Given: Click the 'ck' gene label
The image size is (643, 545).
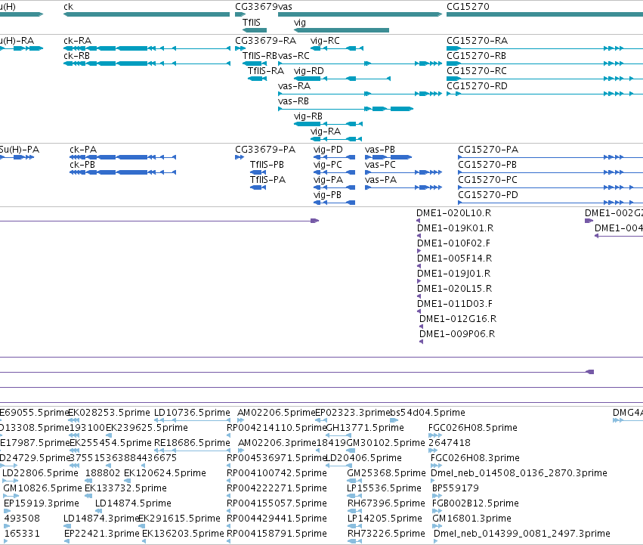Looking at the screenshot, I should pos(68,7).
